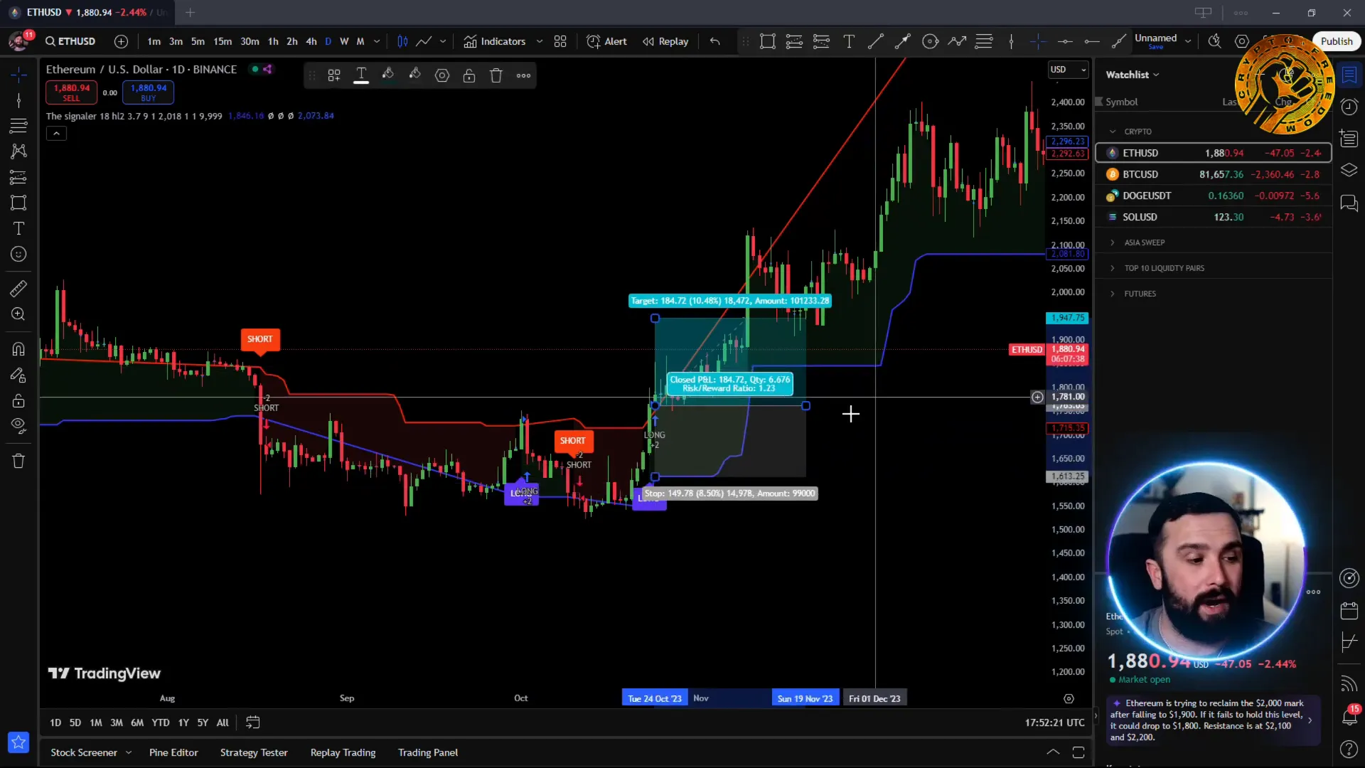The width and height of the screenshot is (1365, 768).
Task: Open indicator templates grid icon
Action: (560, 41)
